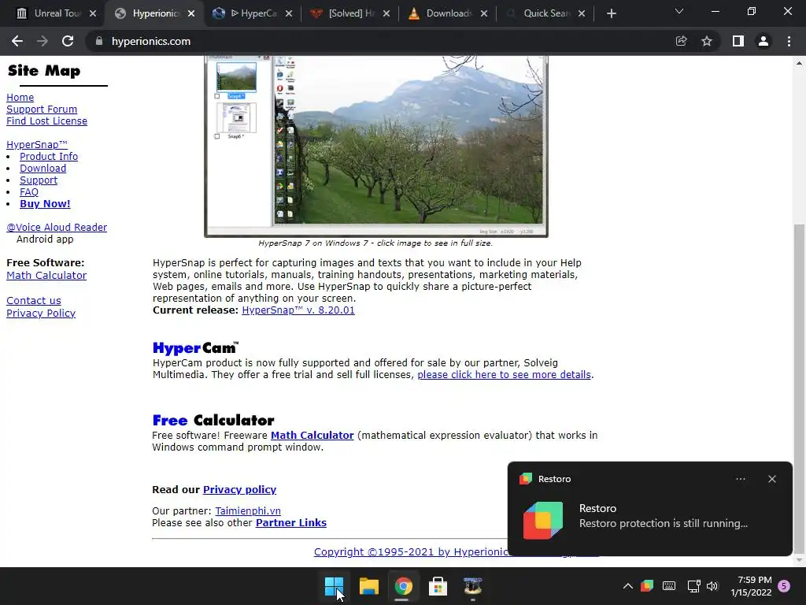The width and height of the screenshot is (806, 605).
Task: Open Microsoft Store from the taskbar
Action: coord(438,586)
